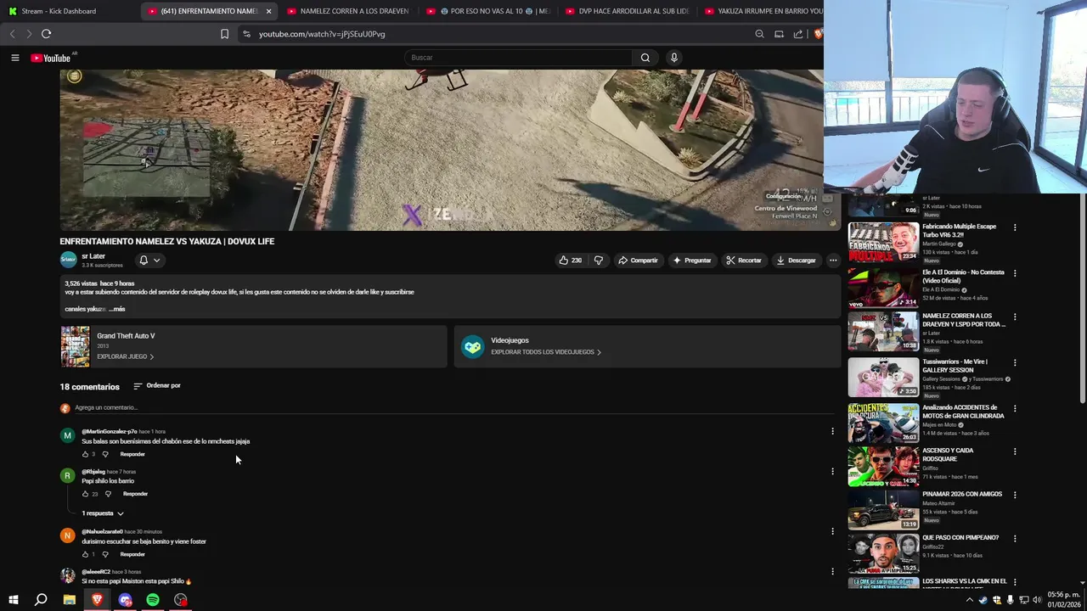Reply to MartinGonzalez comment via Responder
Screen dimensions: 1087x611
click(132, 454)
